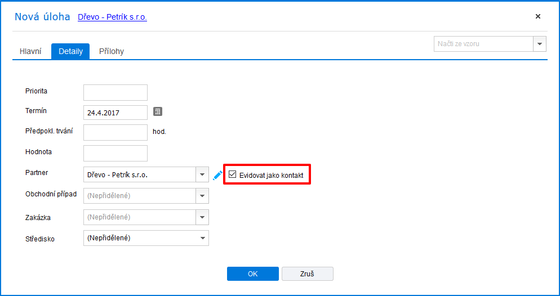The image size is (560, 296).
Task: Confirm the task with the OK button
Action: tap(253, 274)
